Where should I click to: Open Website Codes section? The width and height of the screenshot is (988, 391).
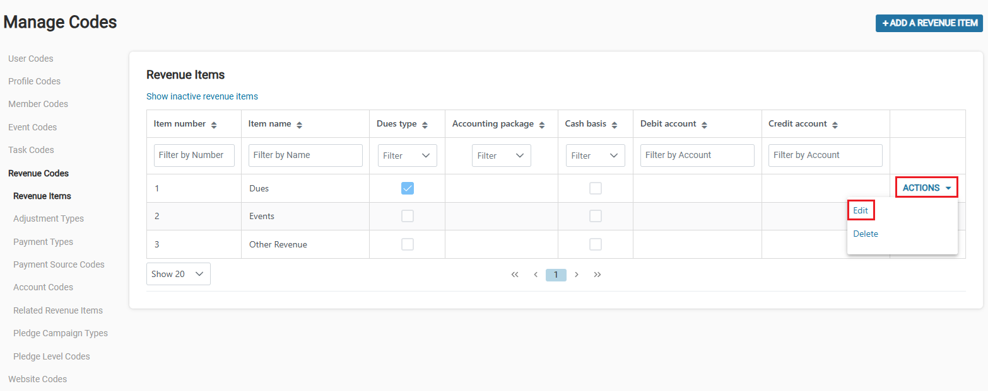tap(37, 379)
